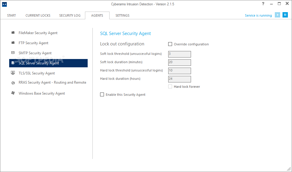The height and width of the screenshot is (172, 292).
Task: Click the Hard lock threshold input field
Action: [x=179, y=71]
